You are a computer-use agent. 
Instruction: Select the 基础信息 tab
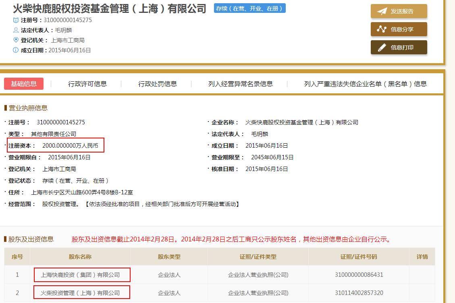(x=24, y=84)
